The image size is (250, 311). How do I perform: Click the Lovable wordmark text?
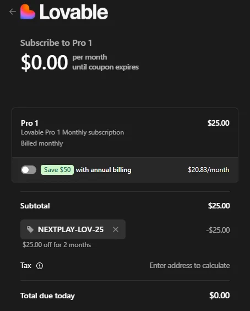point(74,12)
